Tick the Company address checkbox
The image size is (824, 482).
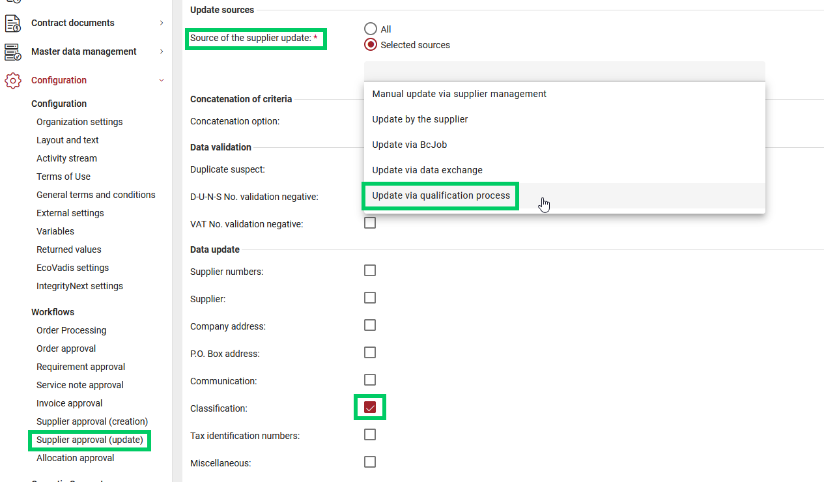[x=370, y=325]
